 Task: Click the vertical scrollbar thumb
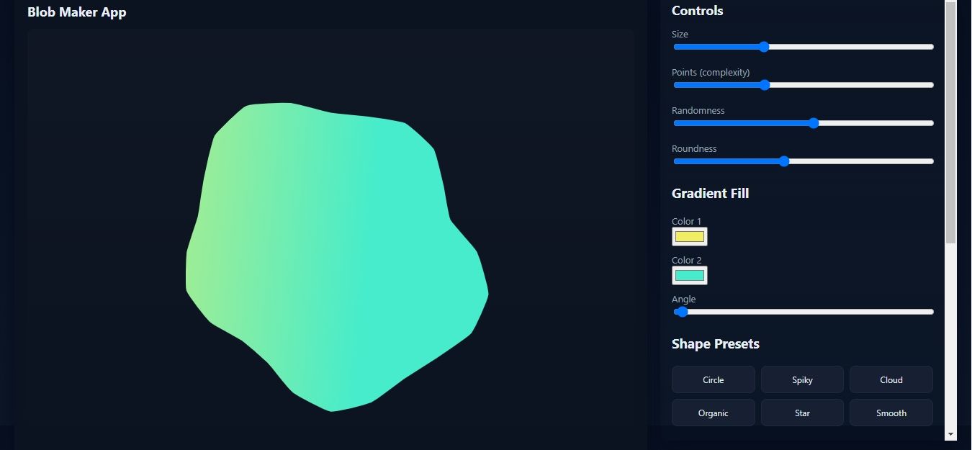coord(950,122)
